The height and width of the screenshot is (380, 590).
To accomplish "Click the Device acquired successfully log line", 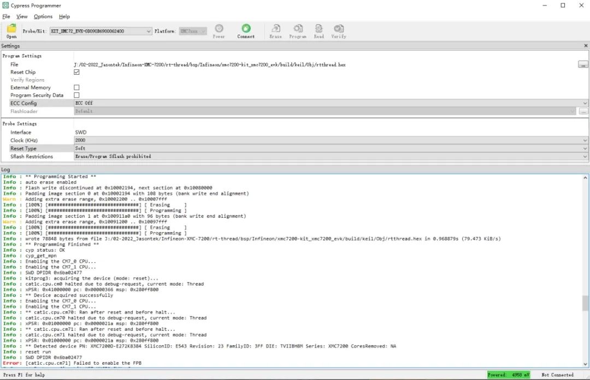I will 58,295.
